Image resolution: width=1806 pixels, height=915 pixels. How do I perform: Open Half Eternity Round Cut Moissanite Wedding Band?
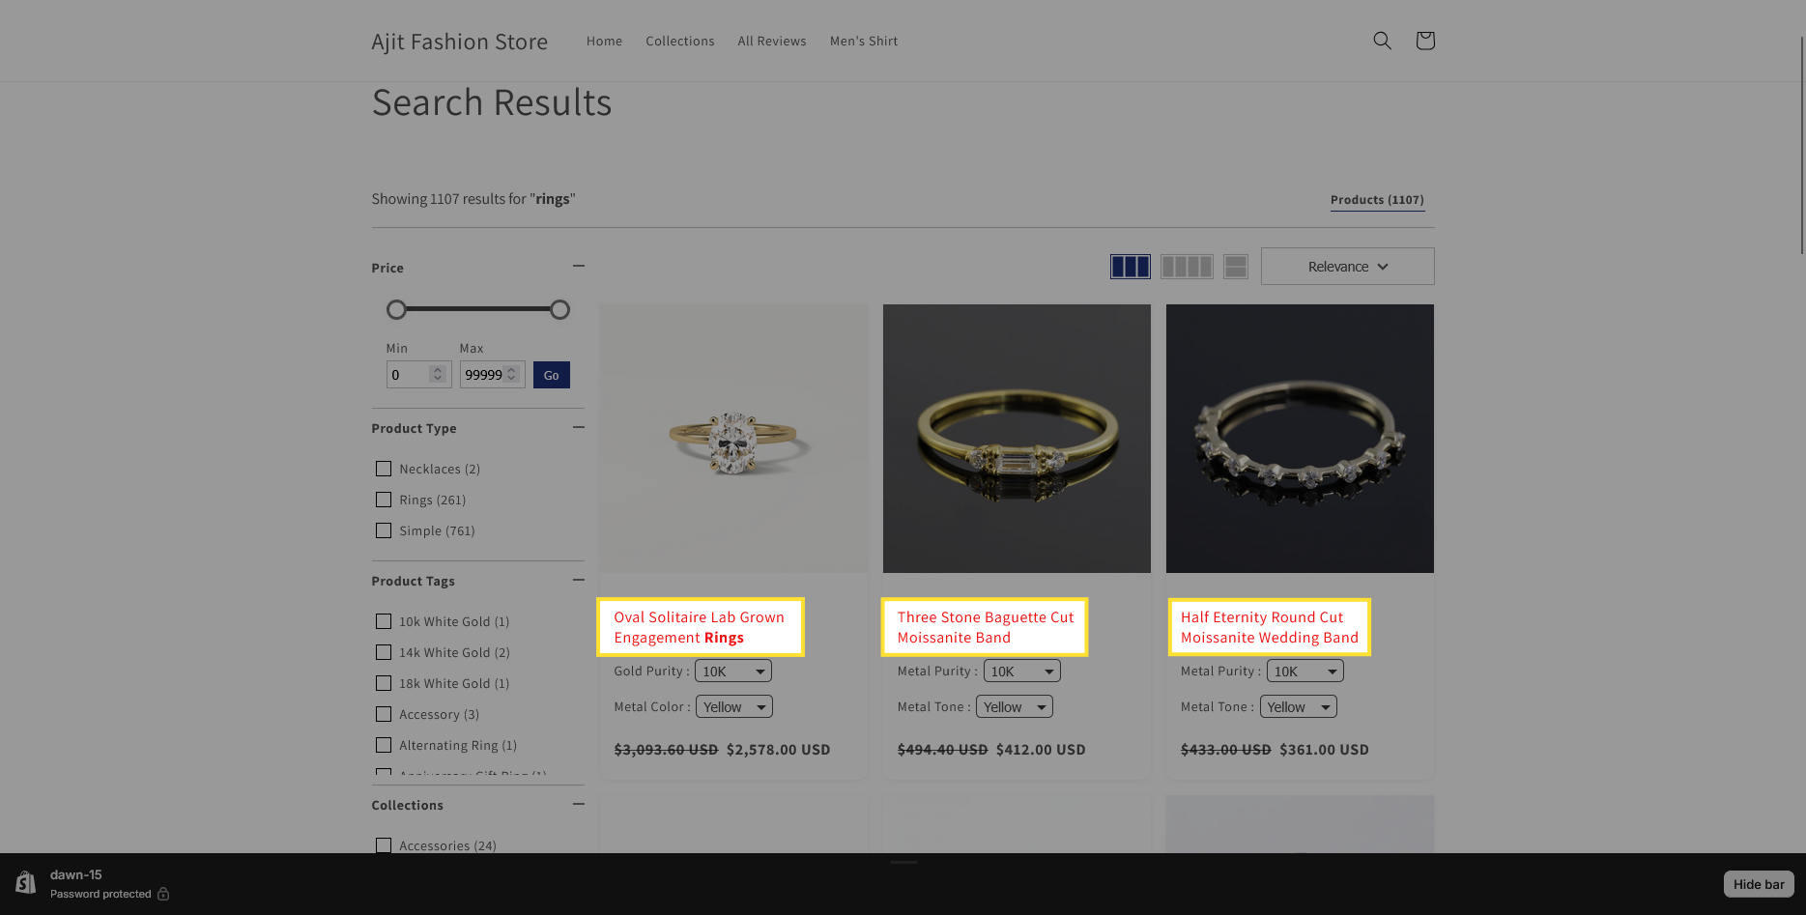[x=1269, y=627]
